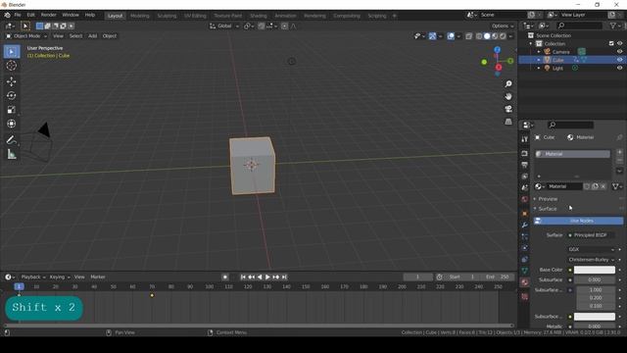The height and width of the screenshot is (353, 627).
Task: Open the Tool properties tab
Action: click(525, 139)
